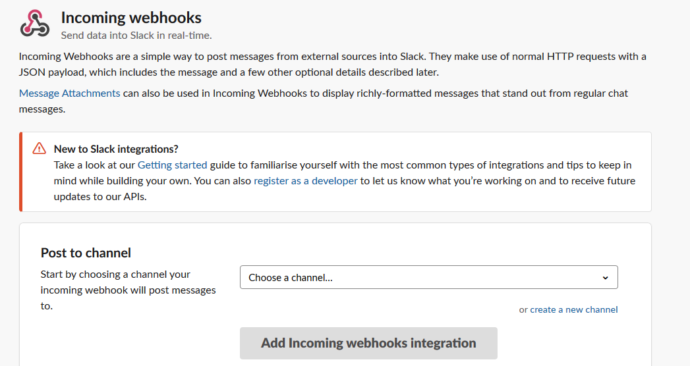Click the Send data into Slack subtitle
690x366 pixels.
136,36
